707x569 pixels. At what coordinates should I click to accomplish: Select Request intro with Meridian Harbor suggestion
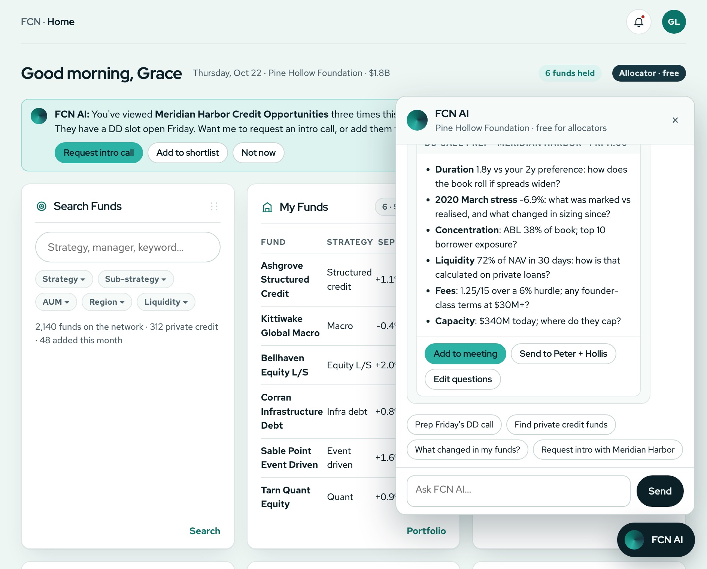[607, 450]
